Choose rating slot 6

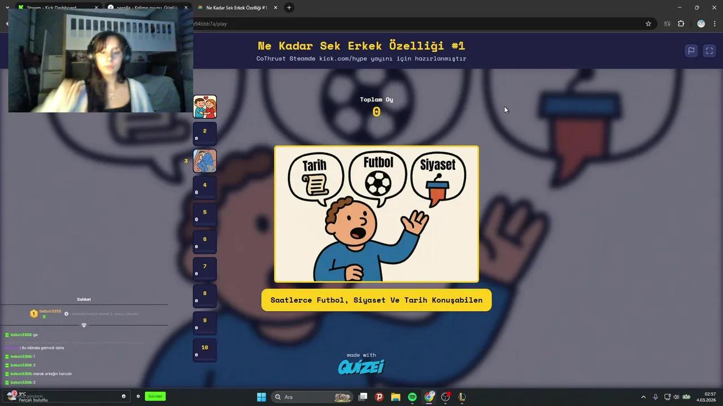(x=205, y=242)
